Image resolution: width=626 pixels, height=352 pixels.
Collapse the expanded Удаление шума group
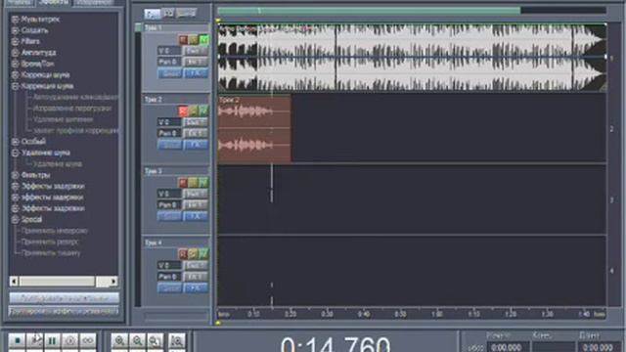tap(16, 153)
